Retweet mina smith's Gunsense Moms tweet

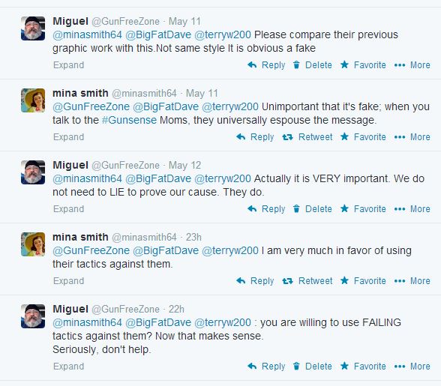[x=307, y=137]
